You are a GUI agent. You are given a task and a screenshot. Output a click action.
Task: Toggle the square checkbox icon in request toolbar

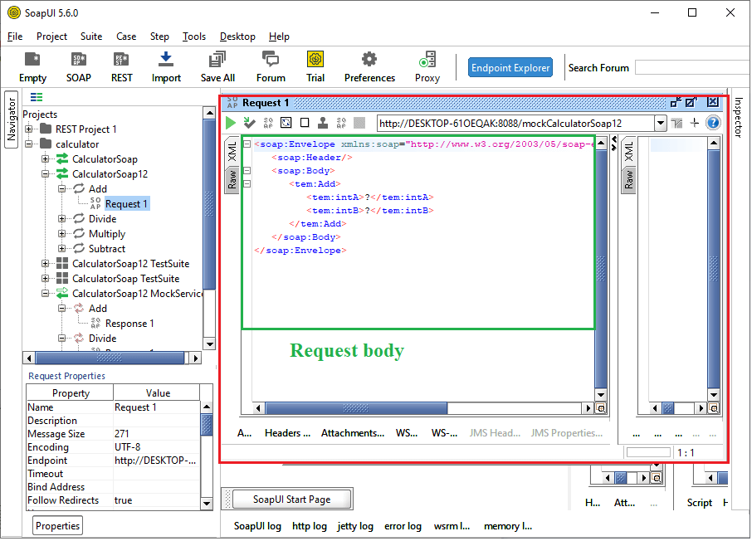click(x=305, y=123)
